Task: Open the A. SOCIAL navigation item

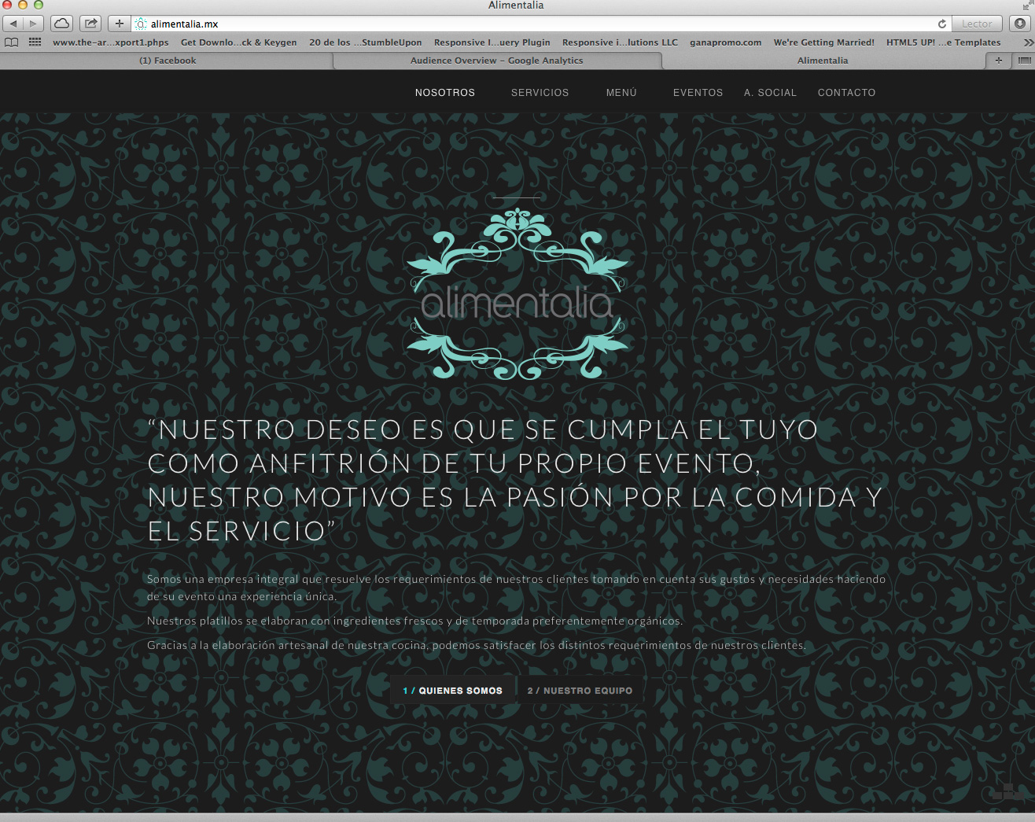Action: tap(770, 93)
